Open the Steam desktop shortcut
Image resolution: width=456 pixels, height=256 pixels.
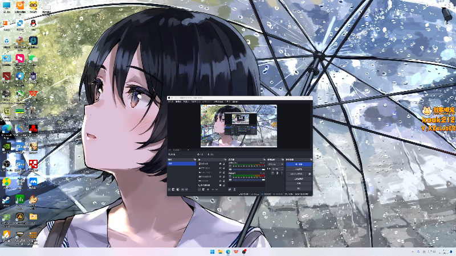click(x=6, y=200)
